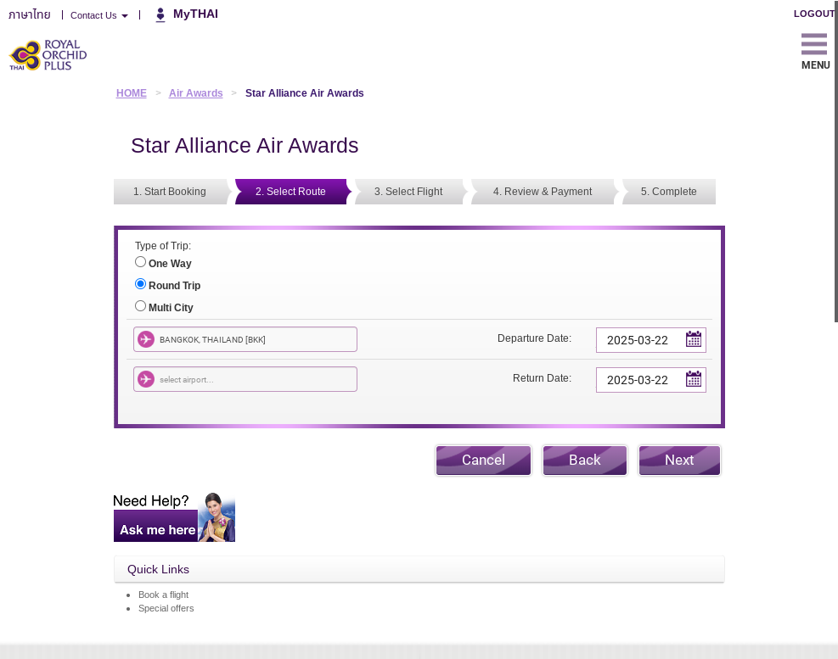The height and width of the screenshot is (659, 838).
Task: Click the Type of Trip label
Action: [x=163, y=246]
